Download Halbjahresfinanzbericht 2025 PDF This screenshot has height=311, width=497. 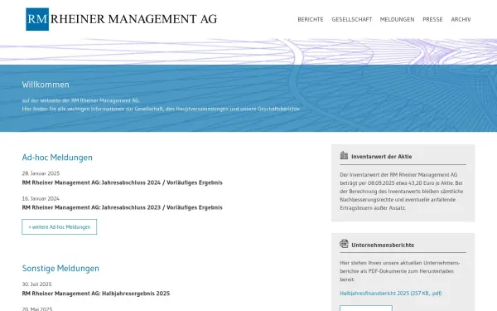tap(390, 294)
